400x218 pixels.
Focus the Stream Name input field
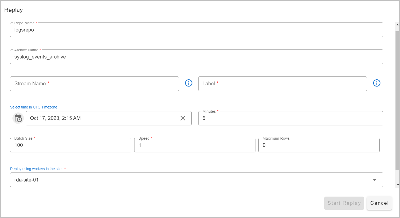click(x=94, y=84)
